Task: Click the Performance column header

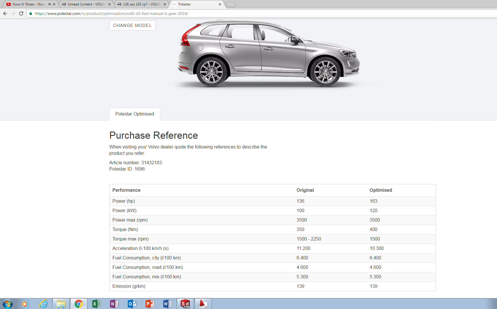Action: click(126, 190)
